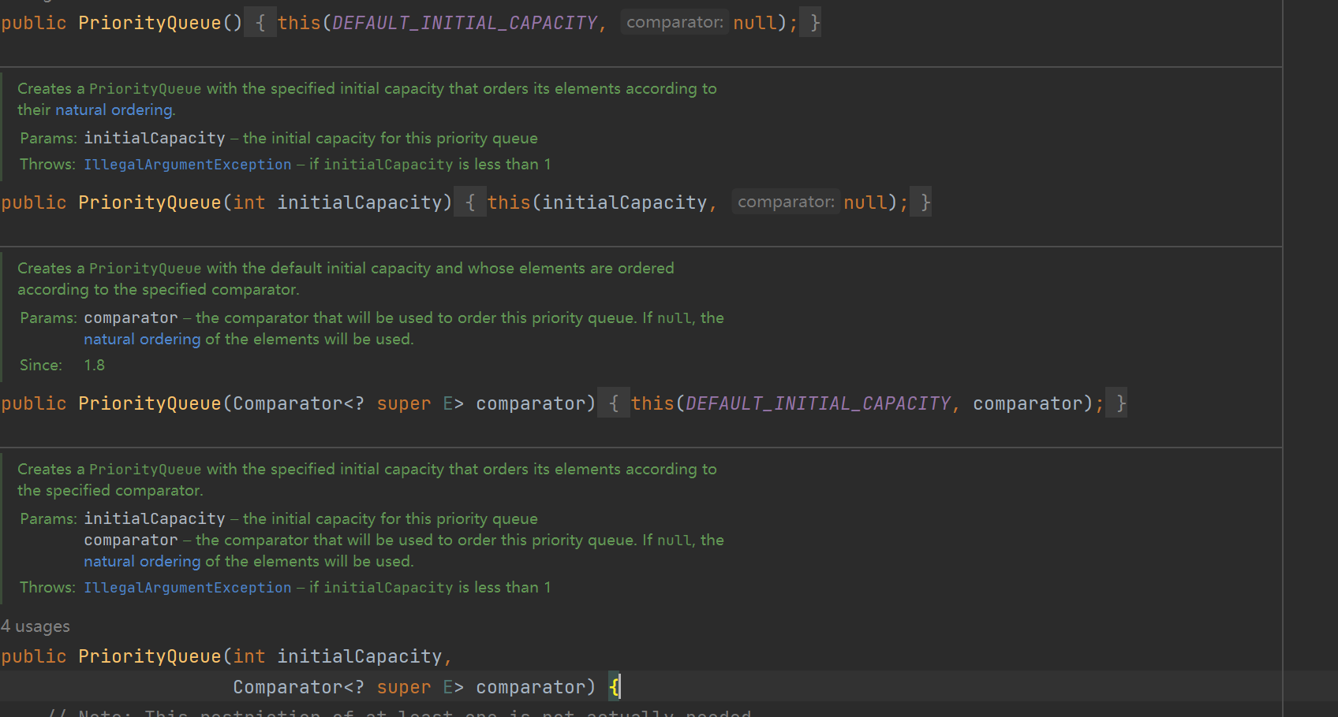Click "Comparator<? super E>" type on last line
This screenshot has width=1338, height=717.
pos(349,687)
